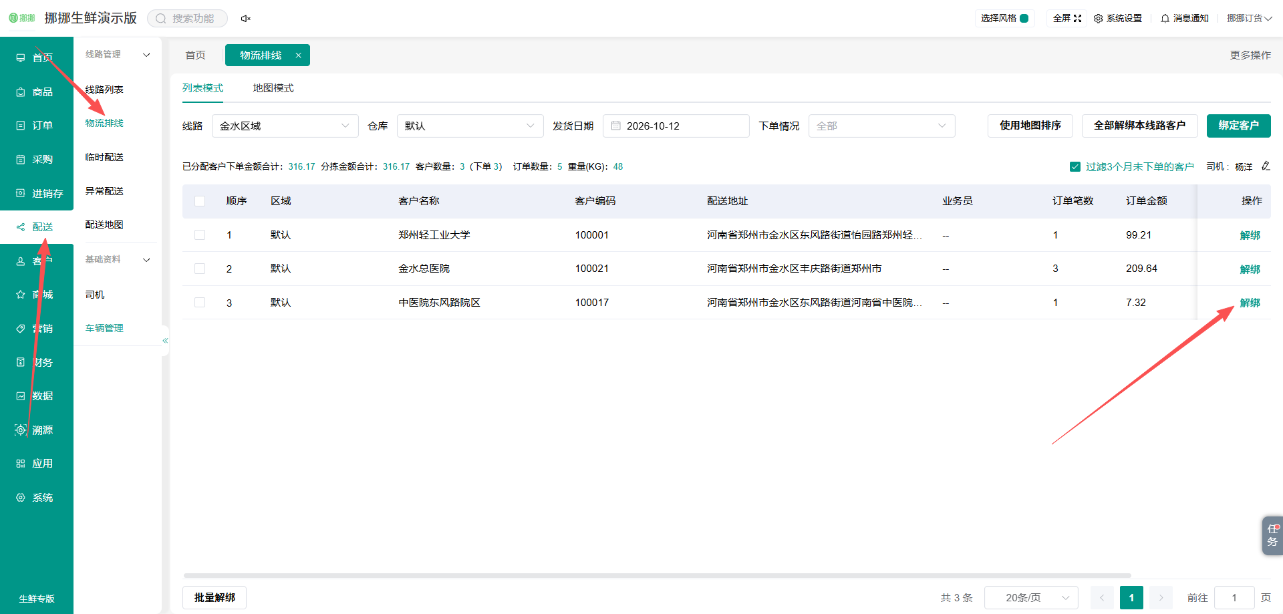Open 应用 apps sidebar icon
Screen dimensions: 1283x614
point(21,464)
